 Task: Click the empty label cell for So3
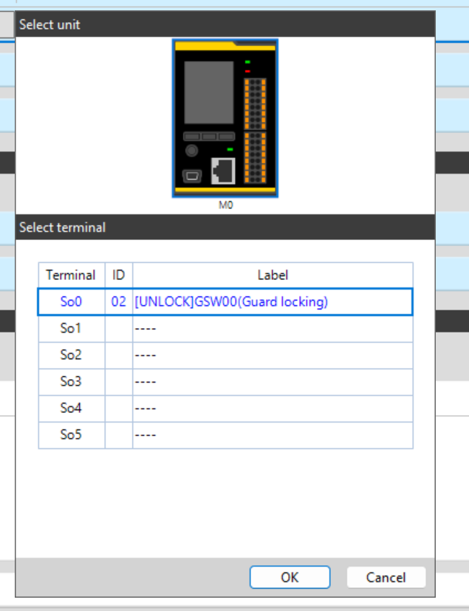pos(273,381)
